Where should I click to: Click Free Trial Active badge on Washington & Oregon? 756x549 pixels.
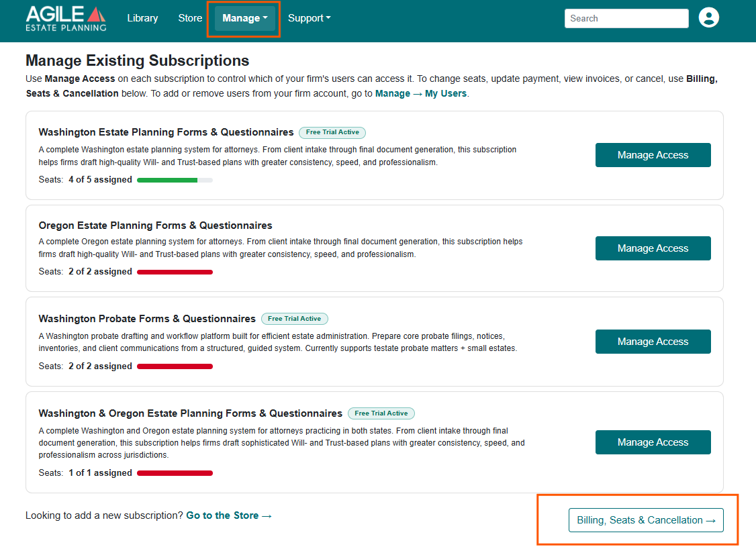coord(381,413)
